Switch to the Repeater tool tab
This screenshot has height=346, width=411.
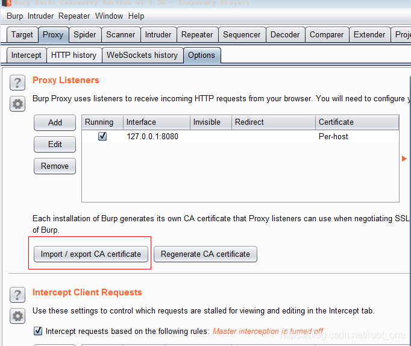(x=197, y=34)
